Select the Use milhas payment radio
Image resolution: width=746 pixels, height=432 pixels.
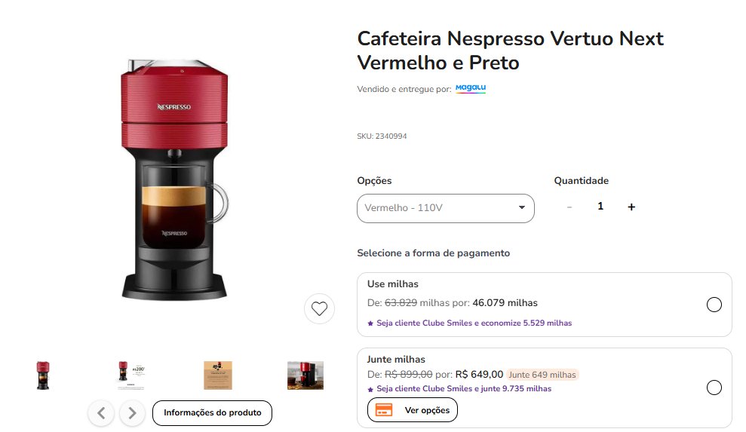point(714,305)
